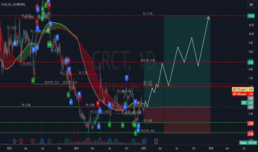
Task: Click the only red earnings E marker in 2024
Action: (88, 141)
